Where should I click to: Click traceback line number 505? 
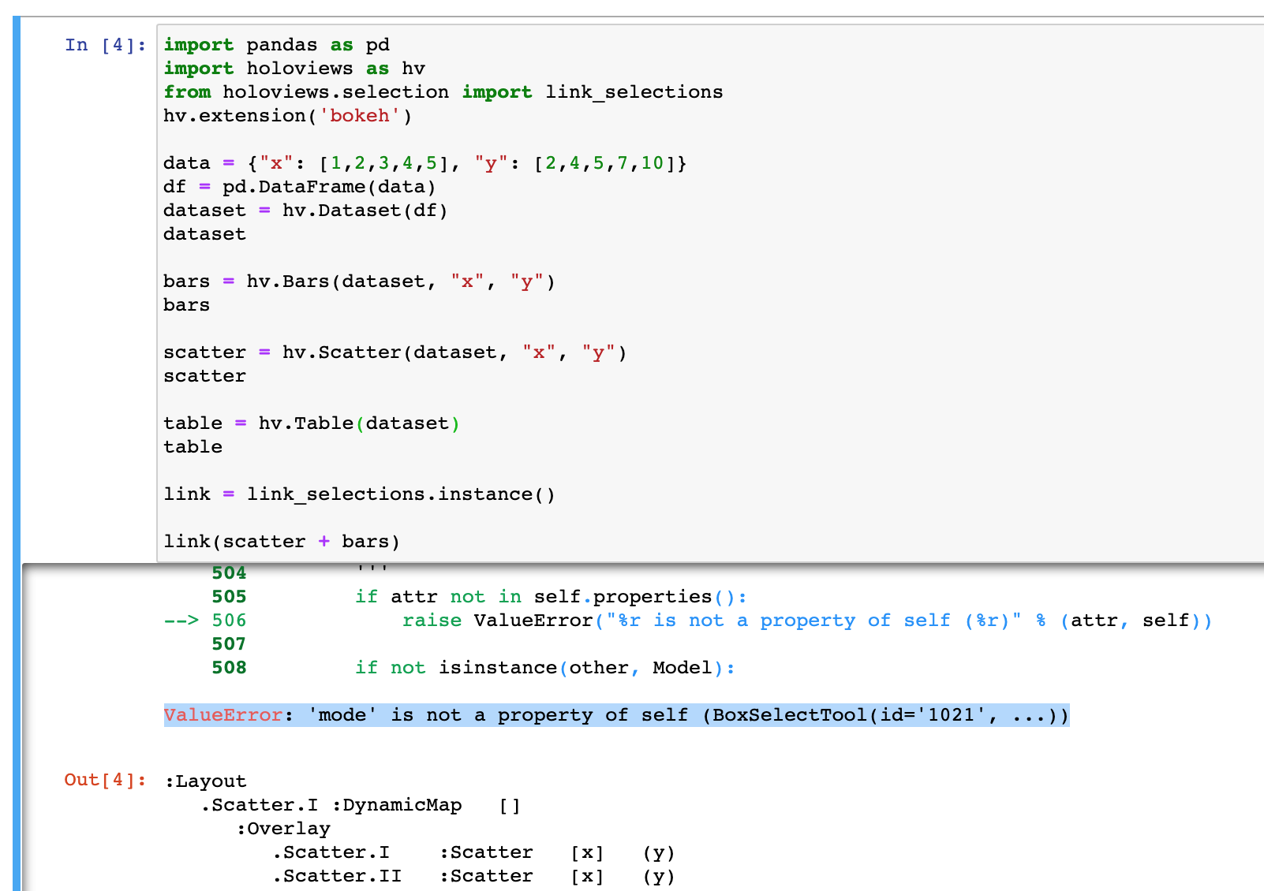[229, 597]
